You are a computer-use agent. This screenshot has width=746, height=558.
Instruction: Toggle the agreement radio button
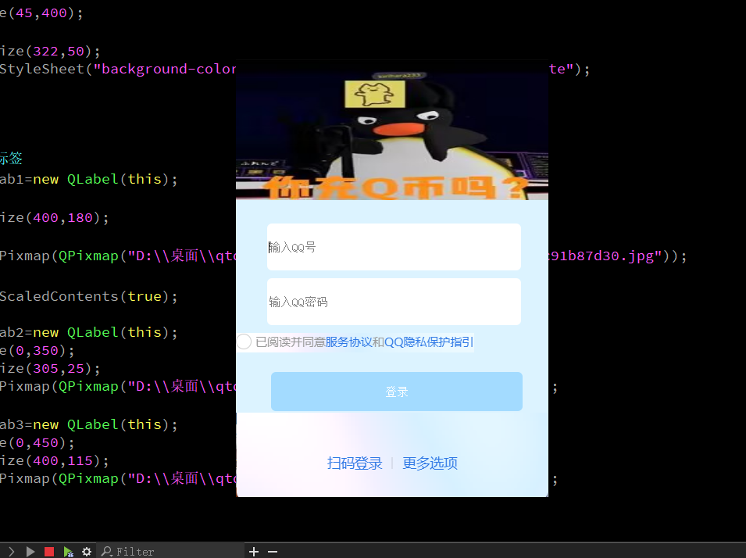coord(244,342)
